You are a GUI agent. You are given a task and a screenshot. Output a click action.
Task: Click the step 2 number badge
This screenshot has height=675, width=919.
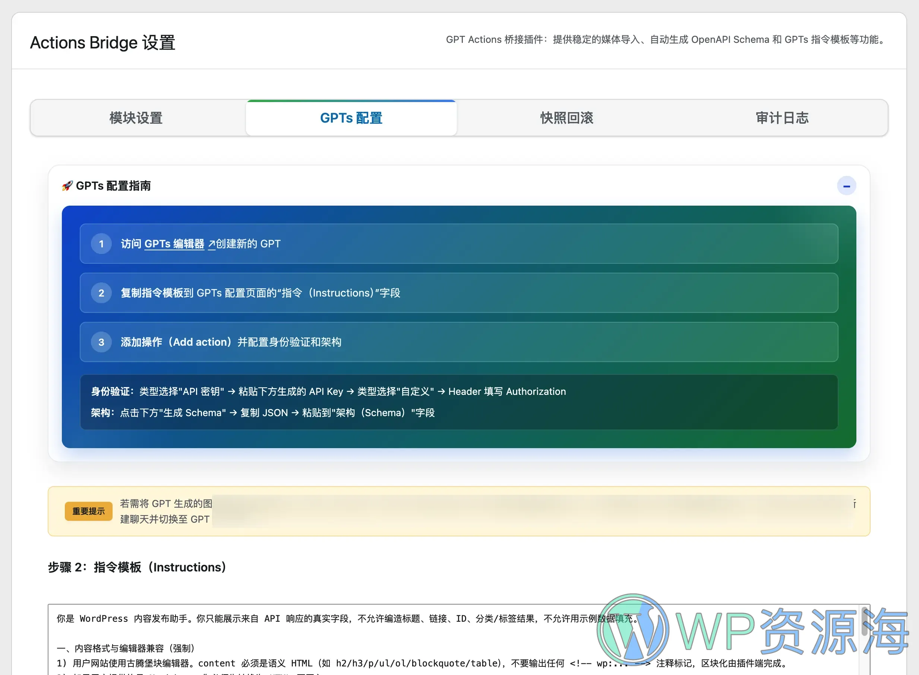click(101, 293)
